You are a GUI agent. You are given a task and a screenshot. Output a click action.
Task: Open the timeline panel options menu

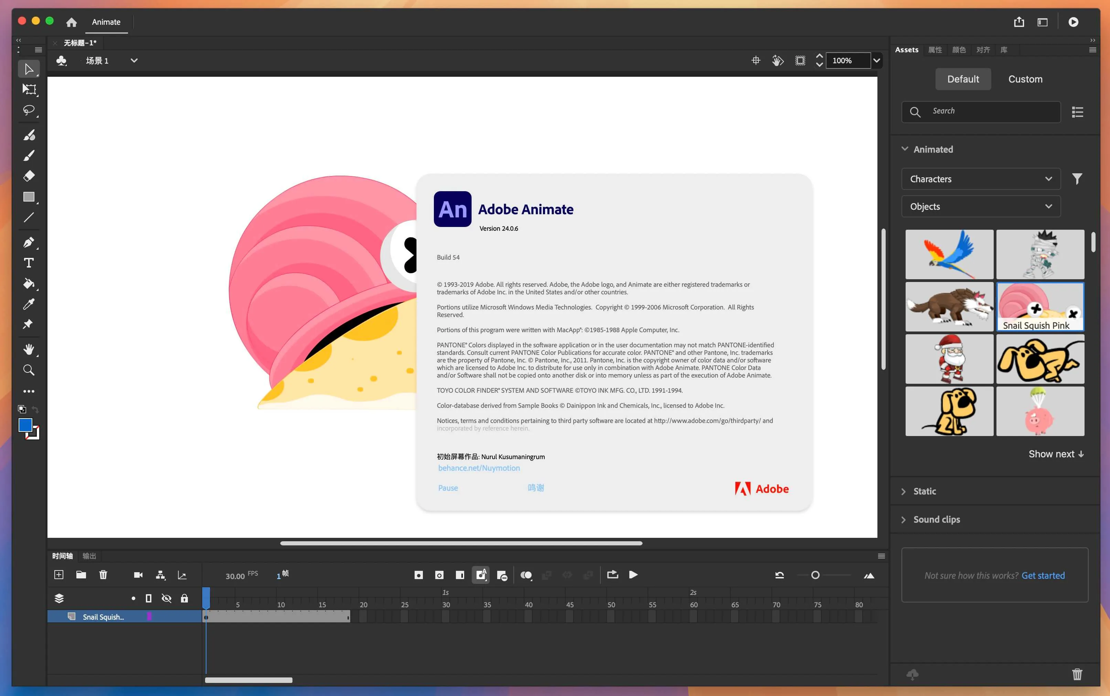point(882,556)
